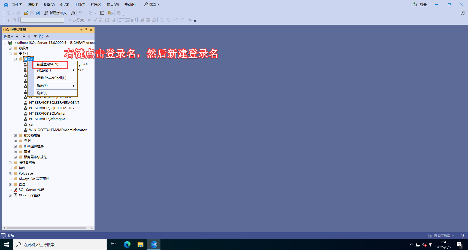Open Git(G) menu
Image resolution: width=468 pixels, height=250 pixels.
[65, 5]
